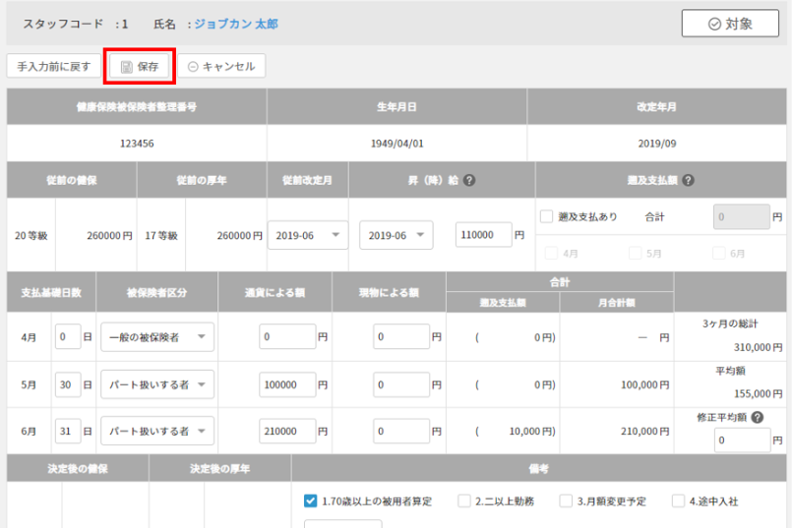Tick the 3.月額変更予定 checkbox

[566, 500]
